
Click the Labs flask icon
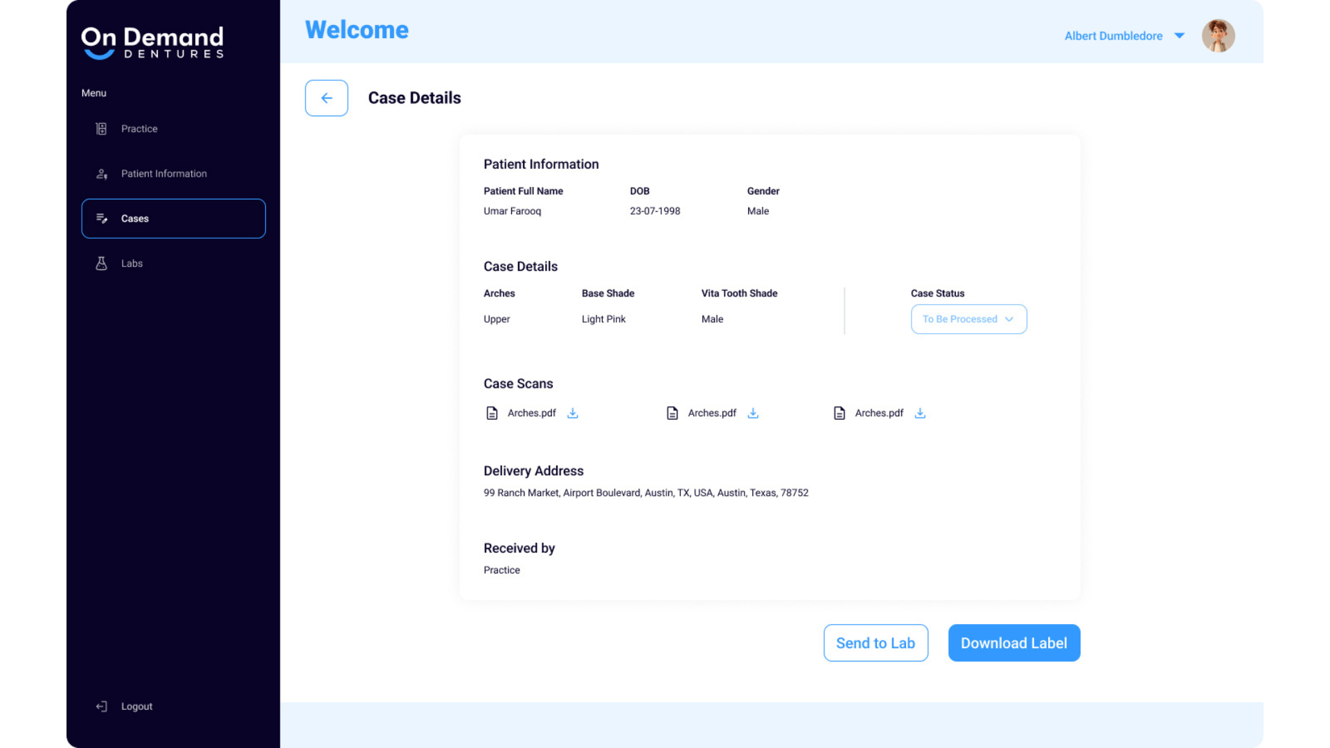click(x=101, y=263)
